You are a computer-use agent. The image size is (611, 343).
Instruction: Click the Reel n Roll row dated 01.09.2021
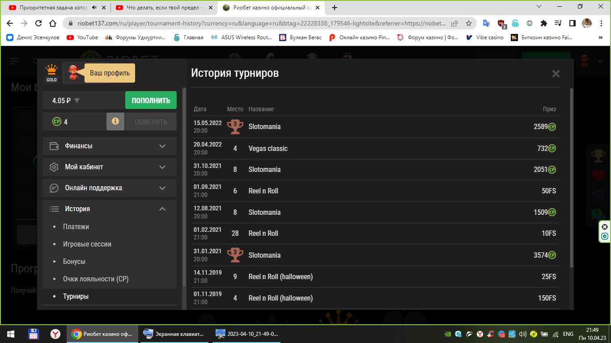point(375,191)
